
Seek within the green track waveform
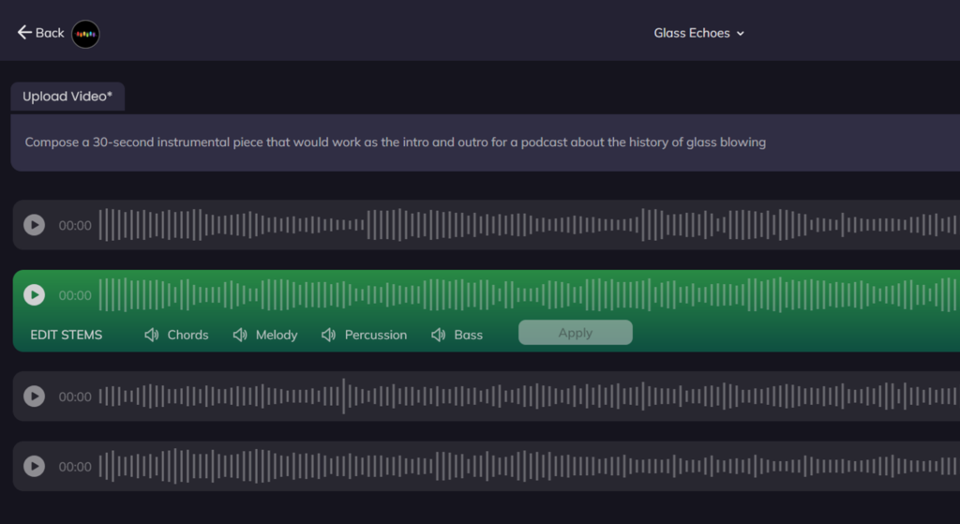[525, 295]
